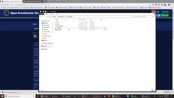Image resolution: width=174 pixels, height=98 pixels.
Task: Open Steam from the taskbar
Action: [x=105, y=96]
